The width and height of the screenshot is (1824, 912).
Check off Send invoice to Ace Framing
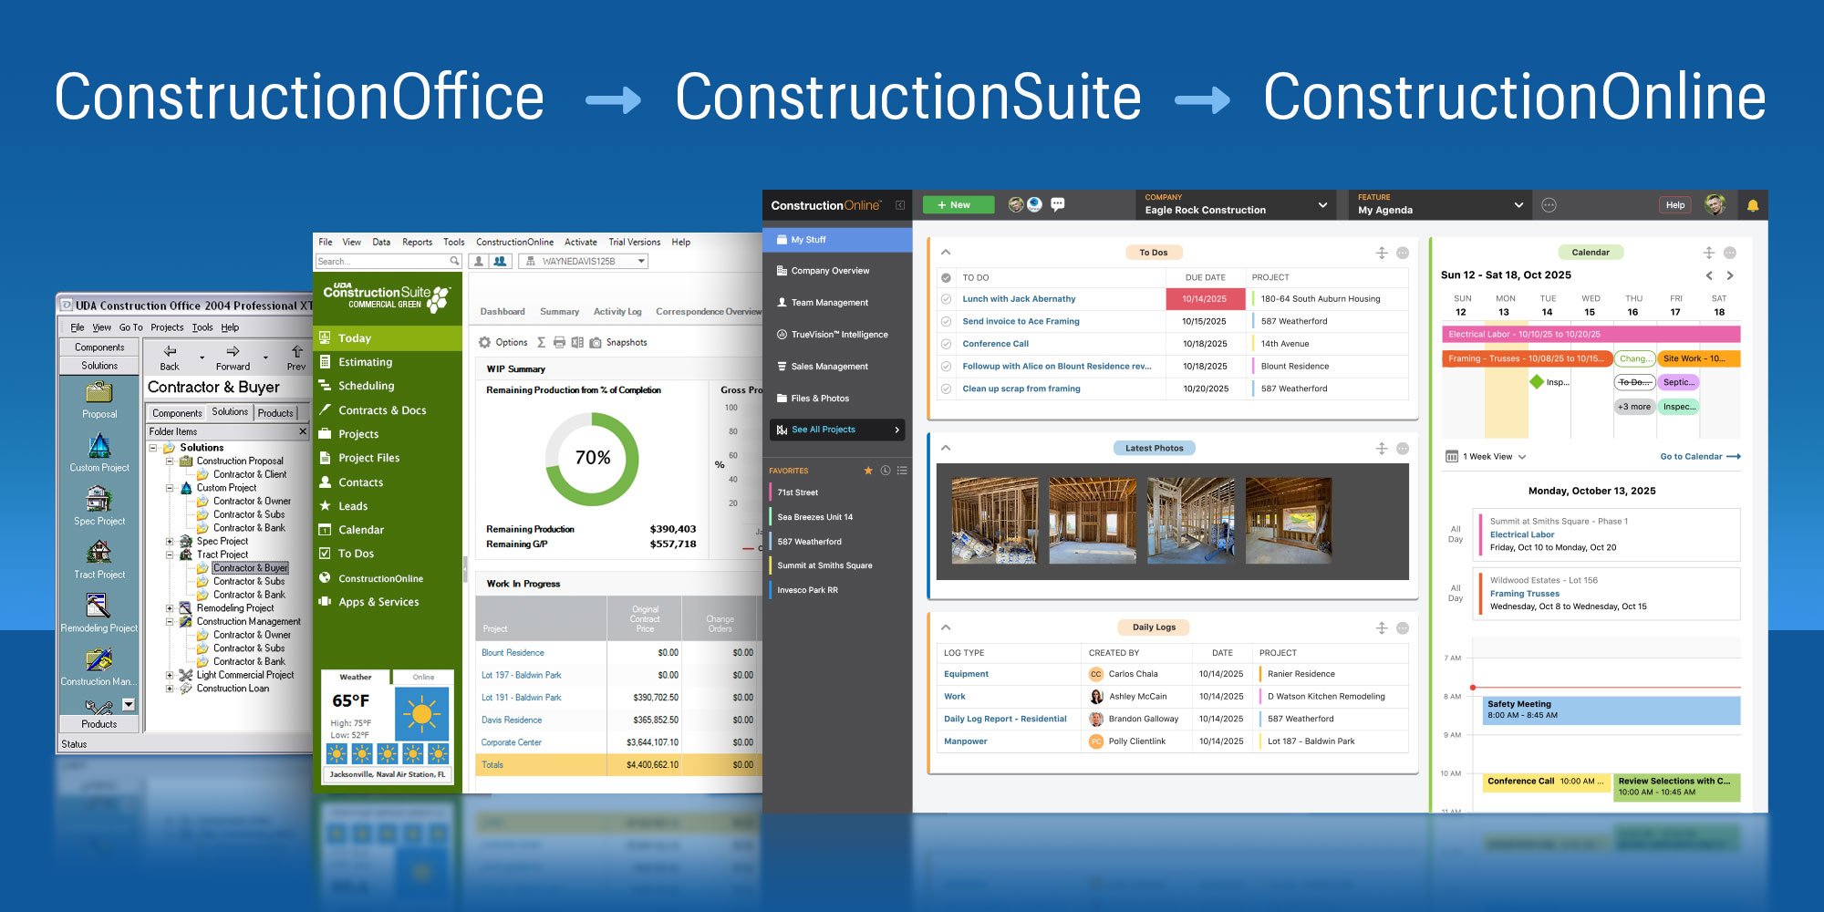pos(946,322)
